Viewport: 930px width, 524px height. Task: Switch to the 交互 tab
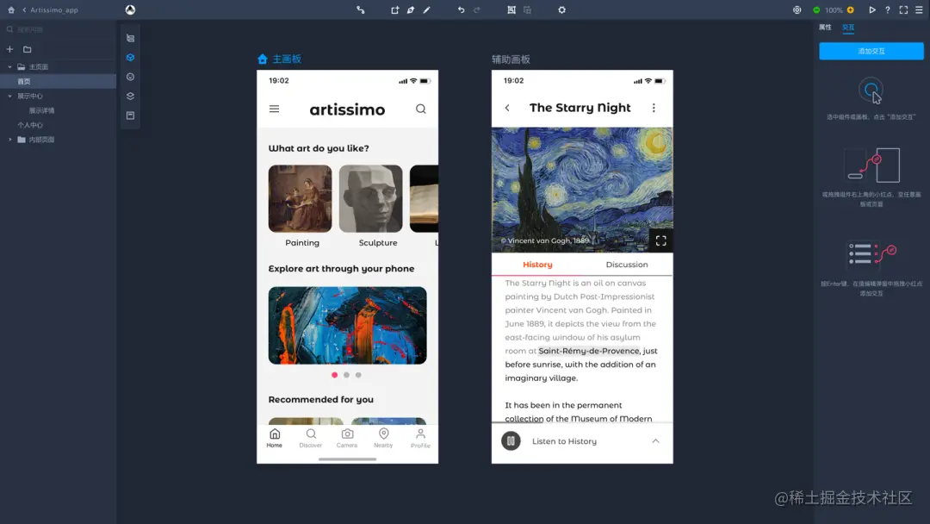click(848, 28)
